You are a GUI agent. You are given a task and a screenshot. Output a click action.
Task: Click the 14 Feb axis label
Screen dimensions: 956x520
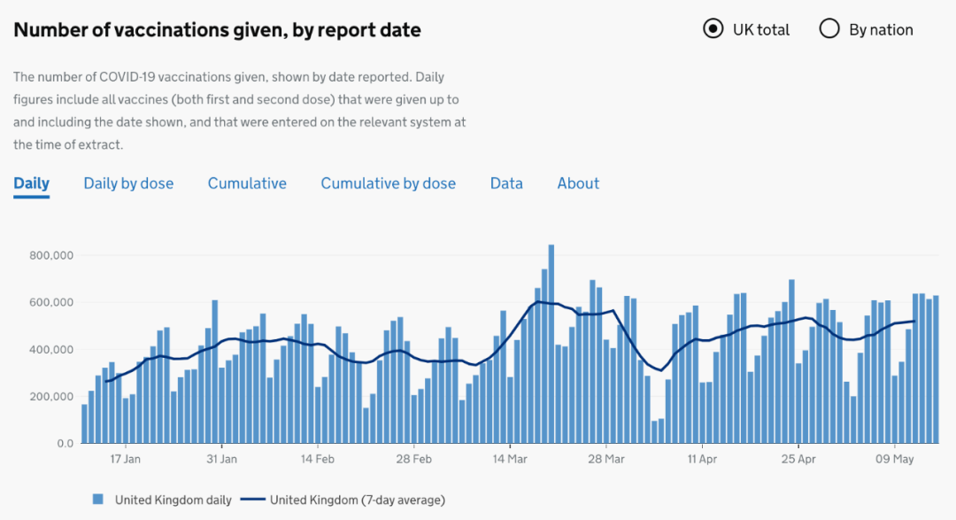pyautogui.click(x=317, y=459)
